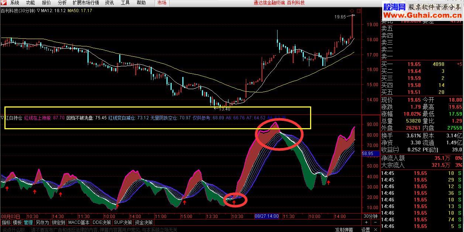The height and width of the screenshot is (232, 464).
Task: Open the 功能 menu
Action: 31,3
